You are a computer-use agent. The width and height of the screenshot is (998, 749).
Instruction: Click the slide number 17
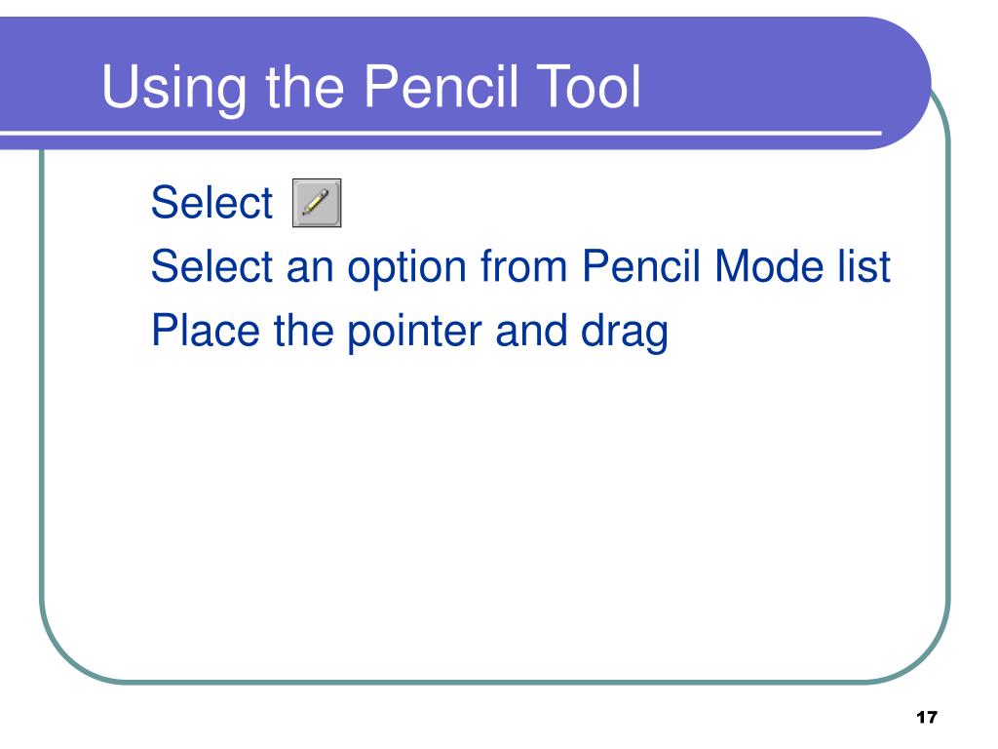(x=927, y=717)
